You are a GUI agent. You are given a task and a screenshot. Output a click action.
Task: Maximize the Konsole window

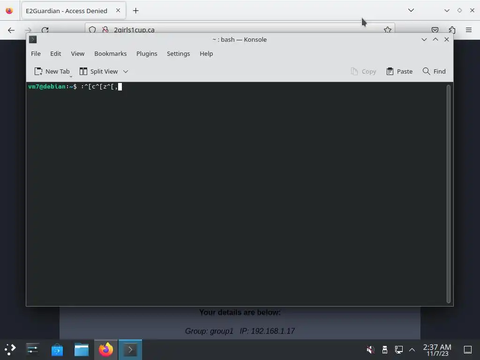(435, 39)
